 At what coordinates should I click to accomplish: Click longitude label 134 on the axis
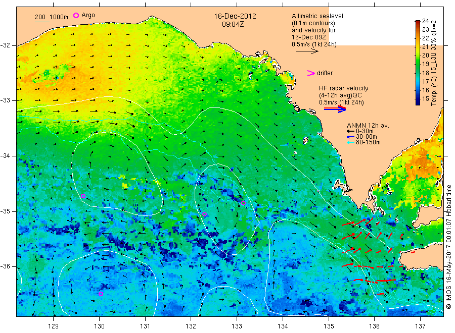coord(283,326)
